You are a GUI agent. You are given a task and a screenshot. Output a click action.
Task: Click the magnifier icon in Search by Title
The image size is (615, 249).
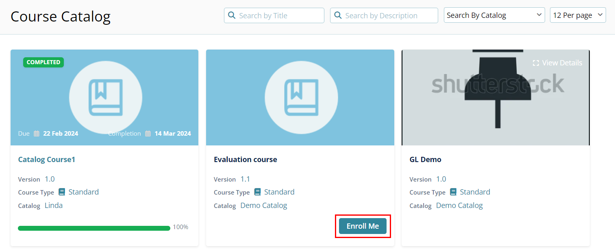[x=232, y=15]
